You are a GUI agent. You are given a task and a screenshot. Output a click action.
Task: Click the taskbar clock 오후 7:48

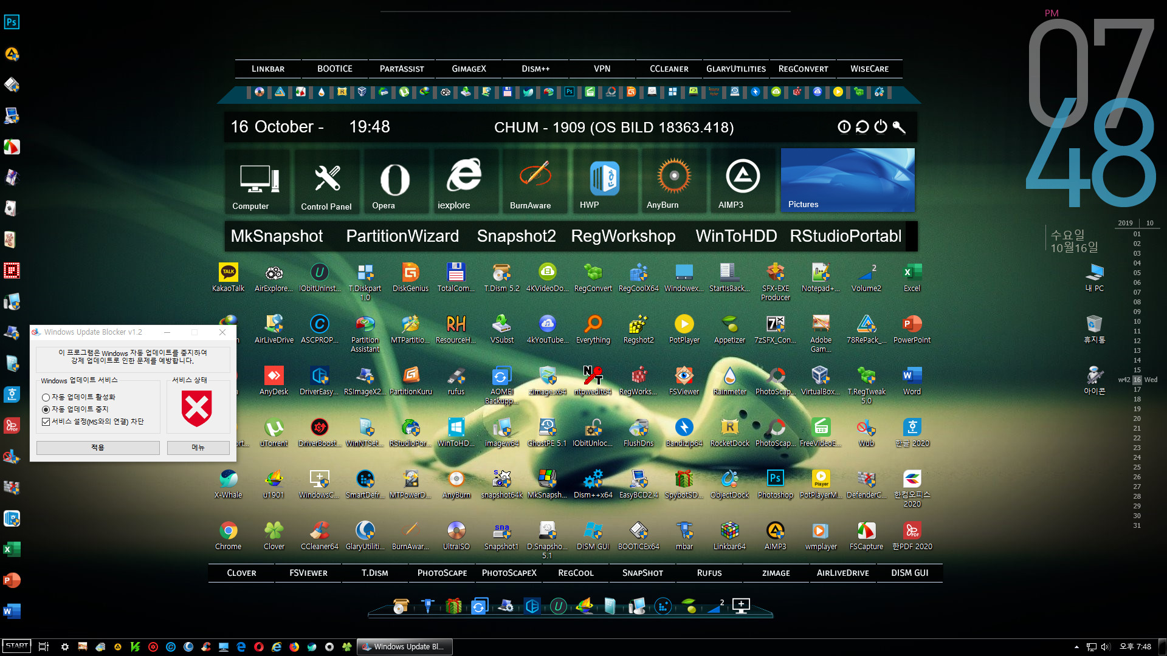(1135, 647)
